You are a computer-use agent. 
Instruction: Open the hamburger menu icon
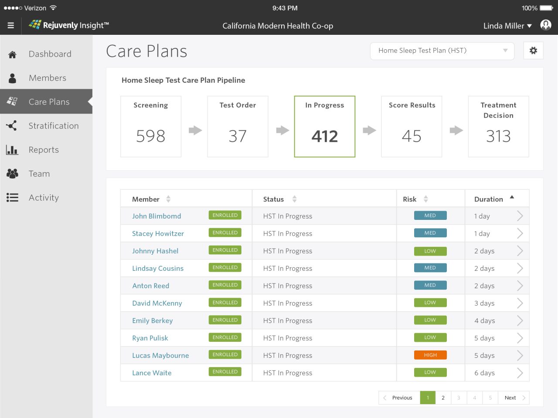(11, 26)
